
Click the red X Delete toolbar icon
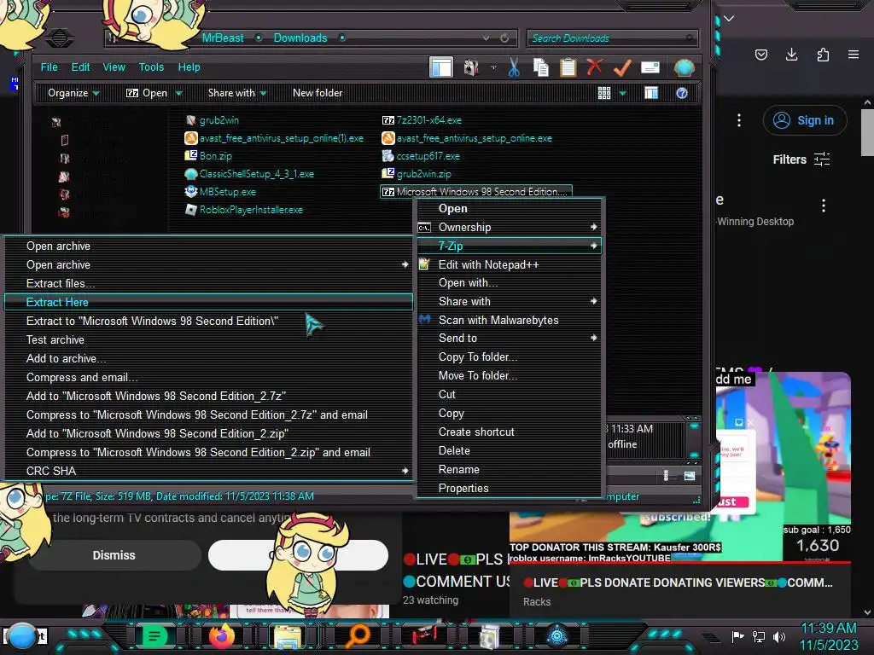tap(594, 67)
